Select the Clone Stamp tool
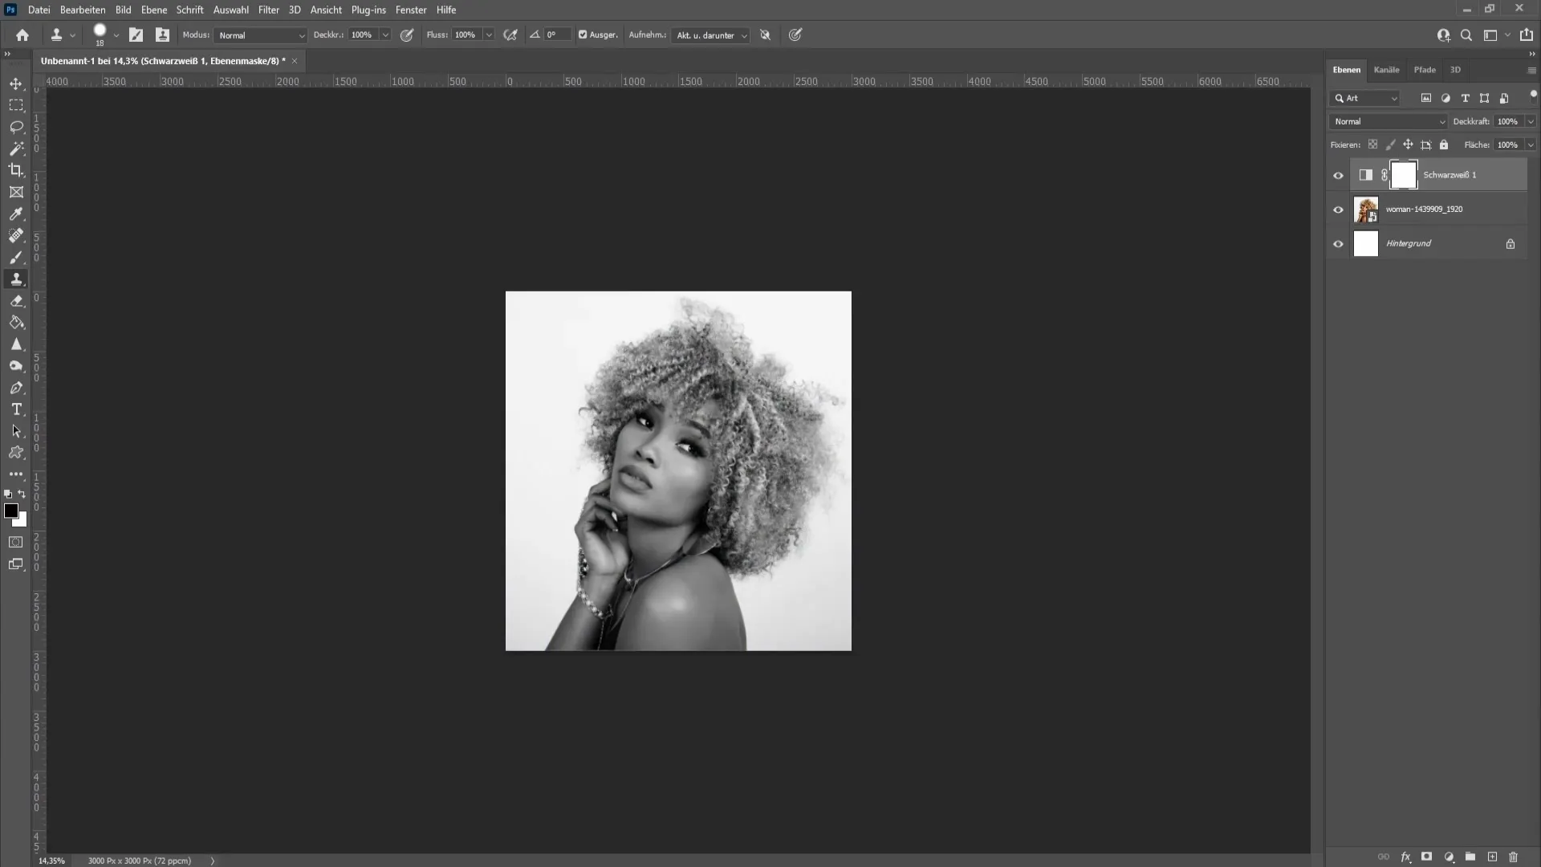 [x=16, y=279]
